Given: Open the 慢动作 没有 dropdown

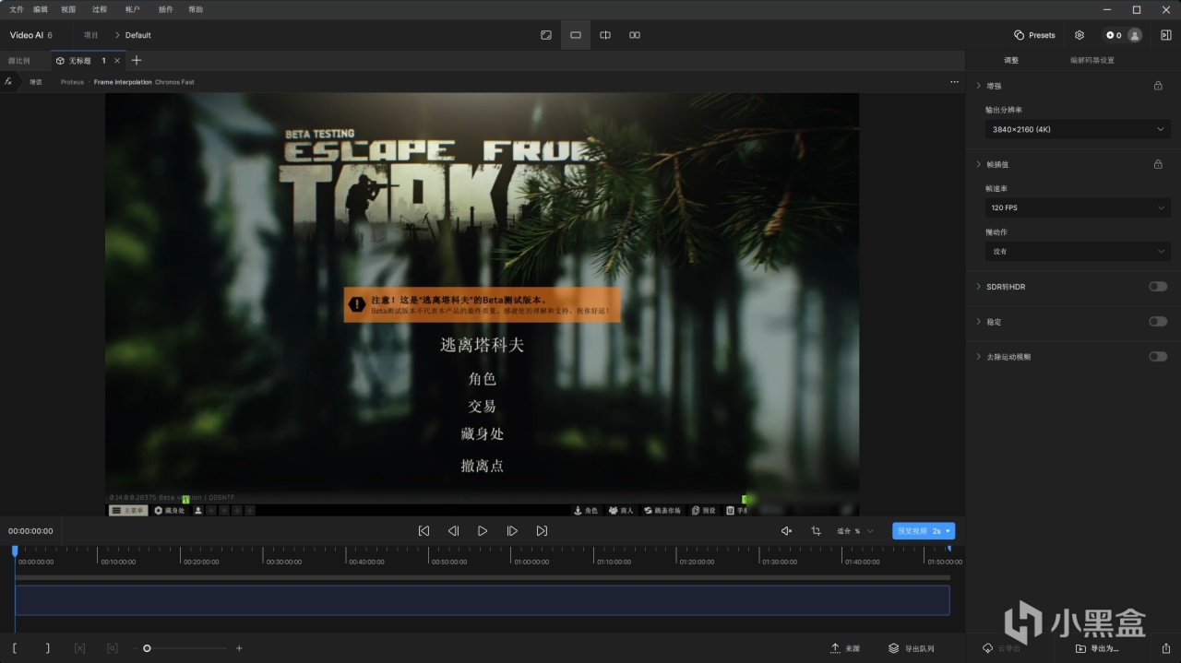Looking at the screenshot, I should (1078, 251).
